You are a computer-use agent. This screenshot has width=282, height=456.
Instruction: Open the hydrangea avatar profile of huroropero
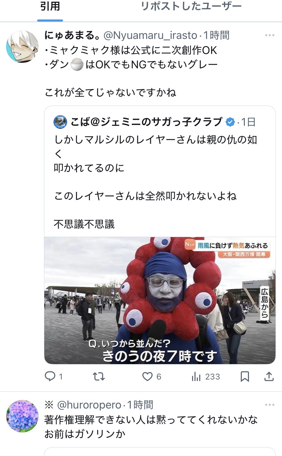pyautogui.click(x=22, y=416)
